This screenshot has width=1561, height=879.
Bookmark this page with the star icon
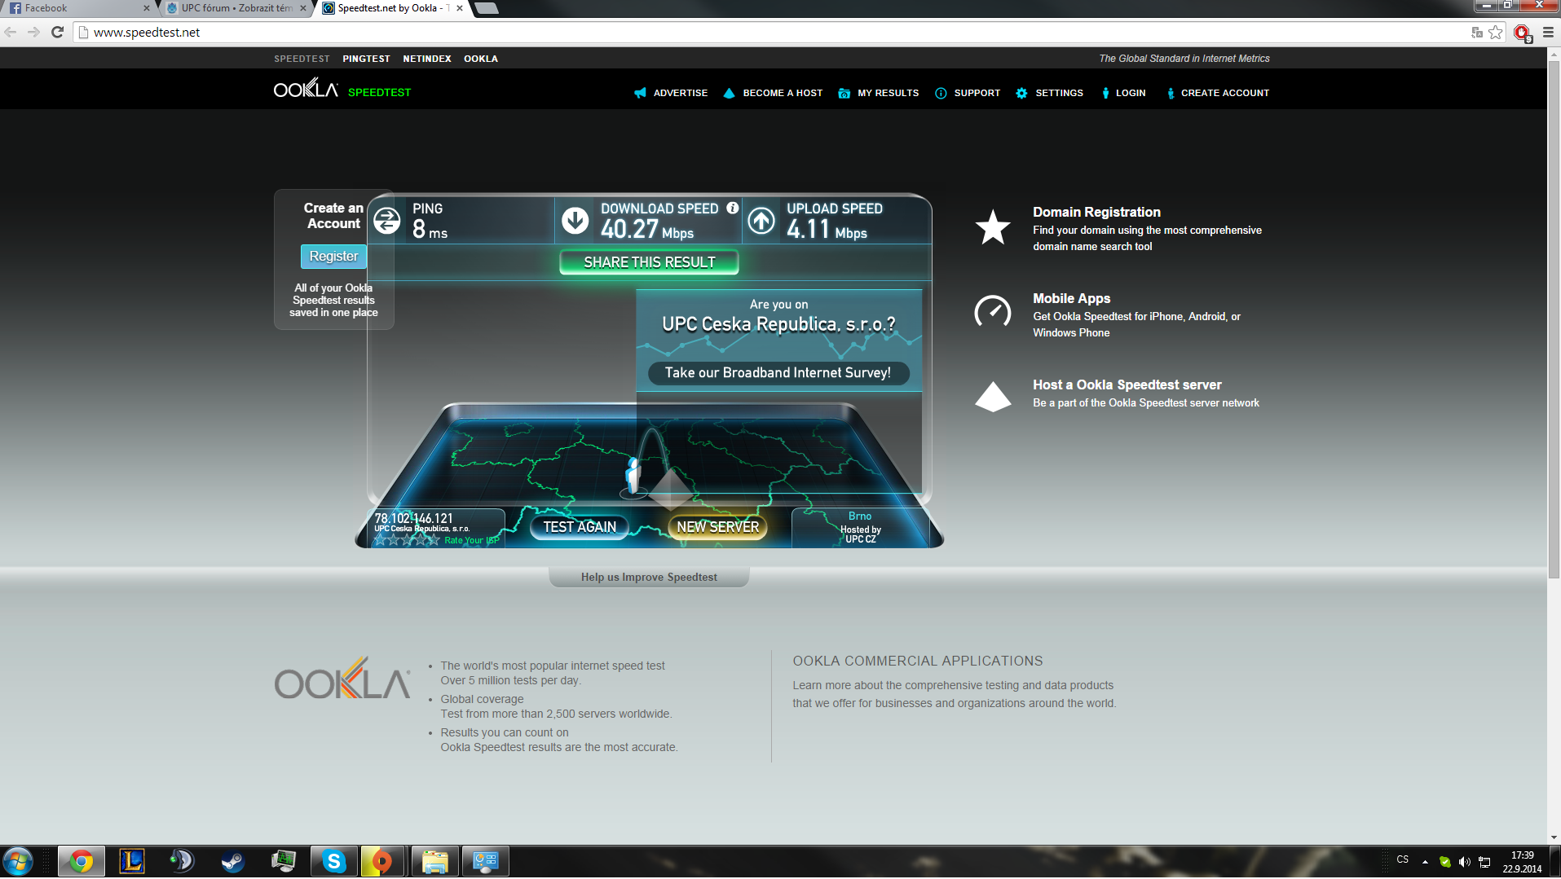[1496, 33]
